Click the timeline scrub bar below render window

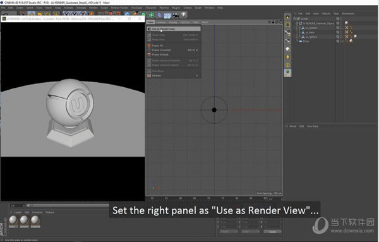click(68, 205)
